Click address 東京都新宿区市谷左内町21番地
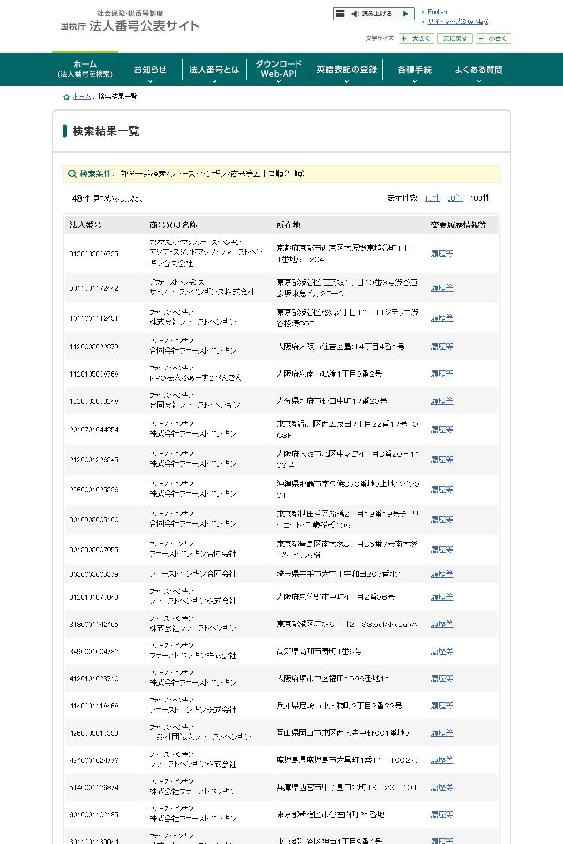This screenshot has width=563, height=844. (330, 814)
